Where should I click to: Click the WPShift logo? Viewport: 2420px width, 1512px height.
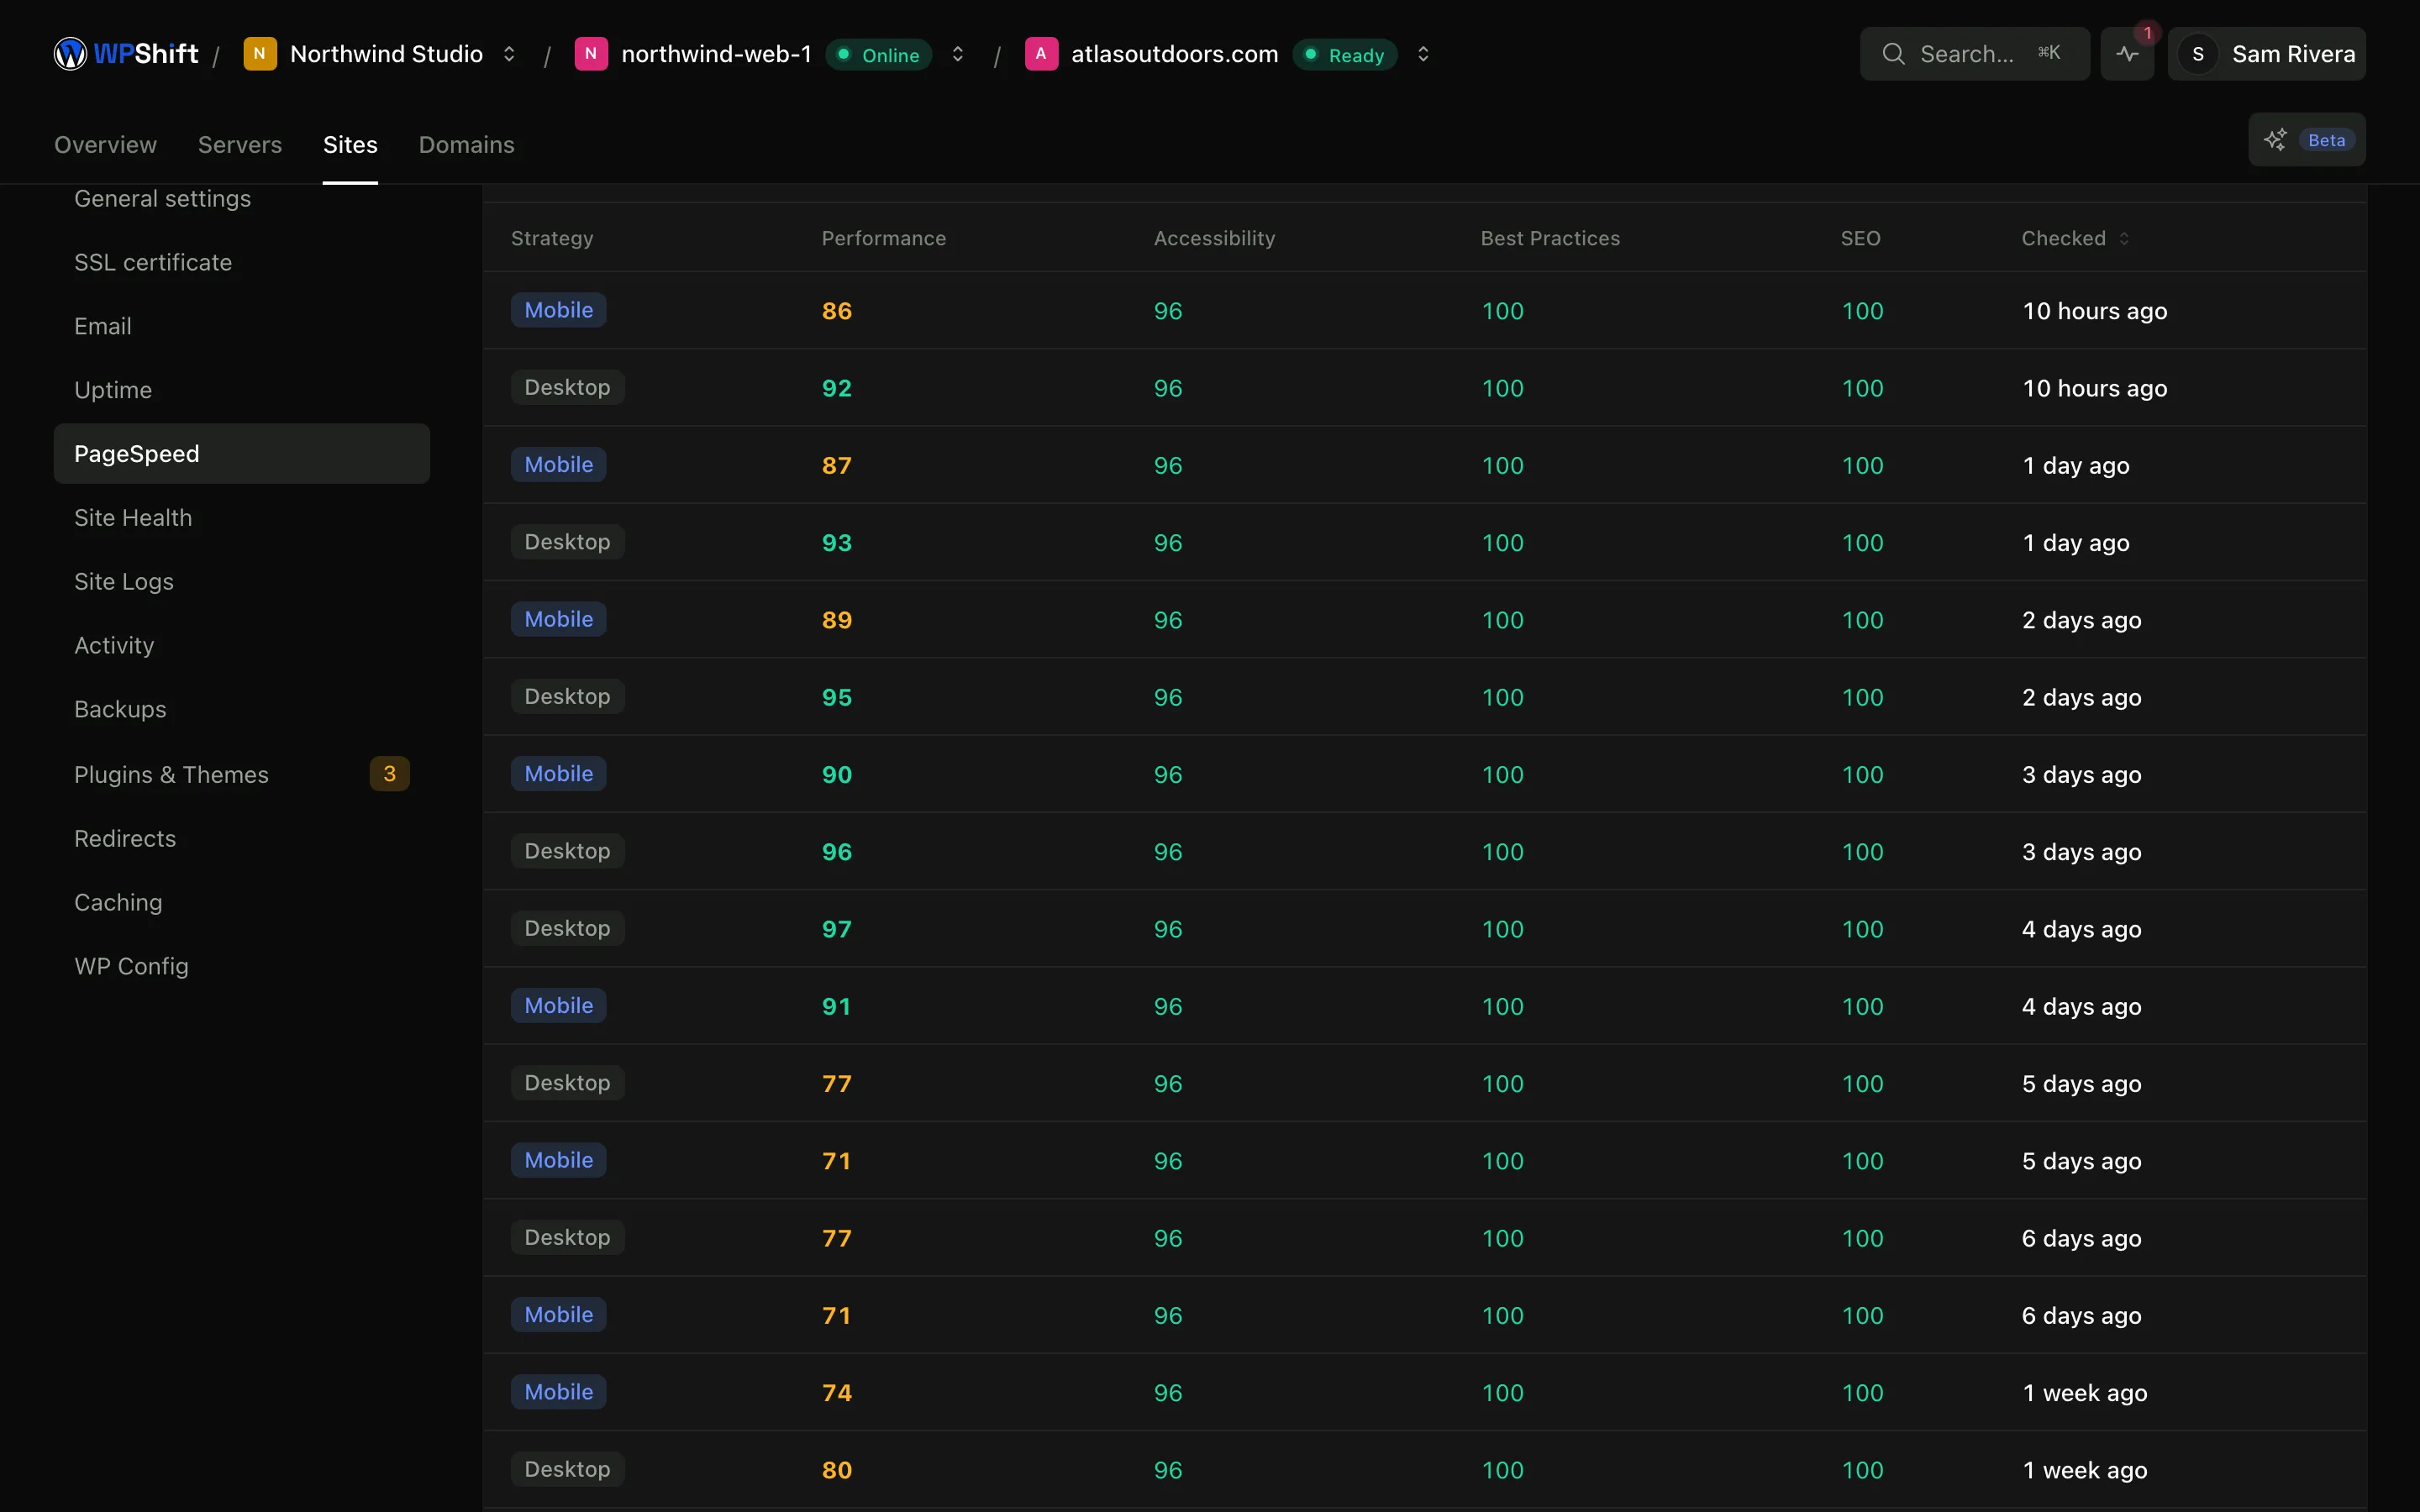tap(126, 54)
